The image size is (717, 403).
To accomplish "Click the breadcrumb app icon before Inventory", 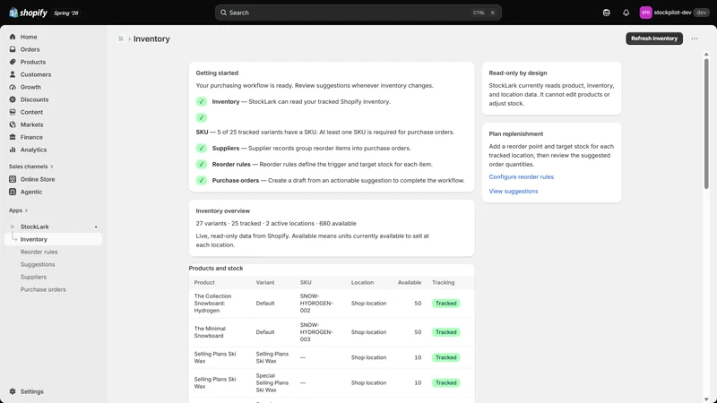I will click(x=121, y=39).
